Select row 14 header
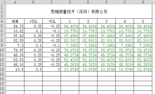Viewport: 155px width, 94px height. [x=3, y=69]
